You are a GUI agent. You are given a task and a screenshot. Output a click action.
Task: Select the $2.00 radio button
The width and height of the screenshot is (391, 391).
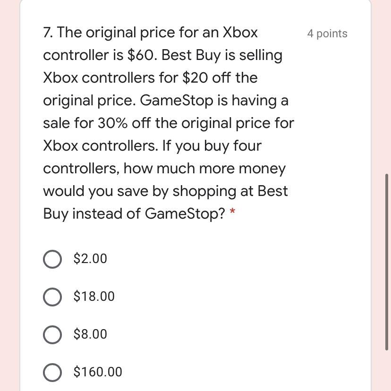pos(52,259)
